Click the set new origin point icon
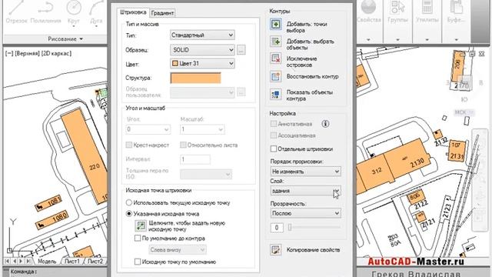Screen dimensions: 492x277 coord(141,225)
